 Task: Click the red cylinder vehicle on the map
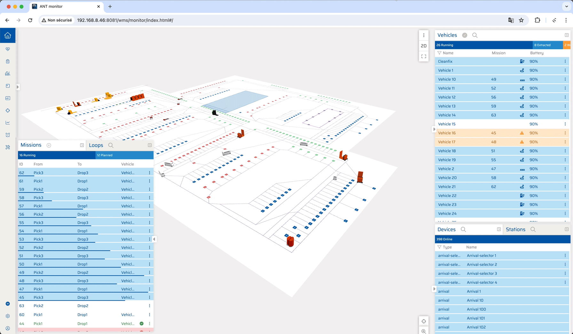pos(290,241)
